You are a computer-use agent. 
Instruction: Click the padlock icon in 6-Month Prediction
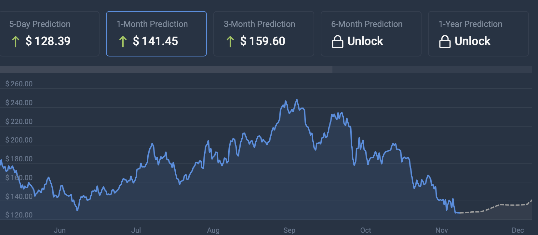pos(337,42)
